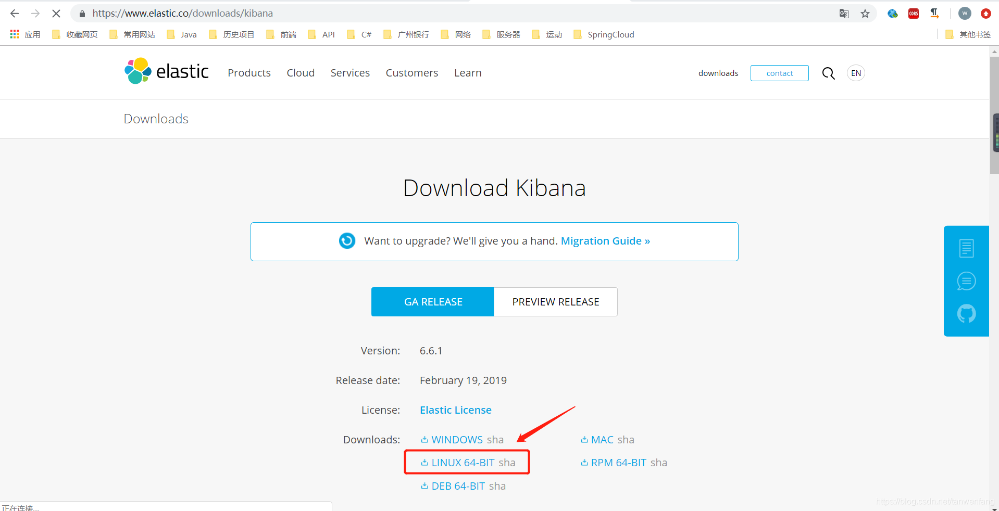Open sha link beside LINUX 64-BIT
Image resolution: width=999 pixels, height=511 pixels.
coord(507,463)
